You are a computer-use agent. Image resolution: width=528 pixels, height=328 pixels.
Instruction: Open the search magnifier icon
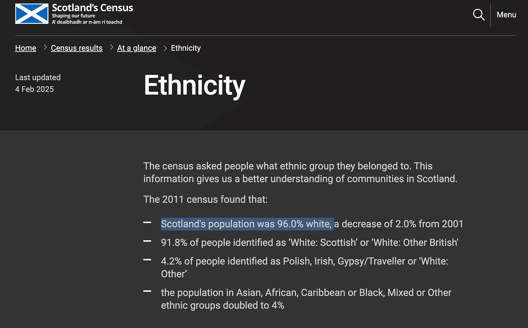pyautogui.click(x=479, y=15)
